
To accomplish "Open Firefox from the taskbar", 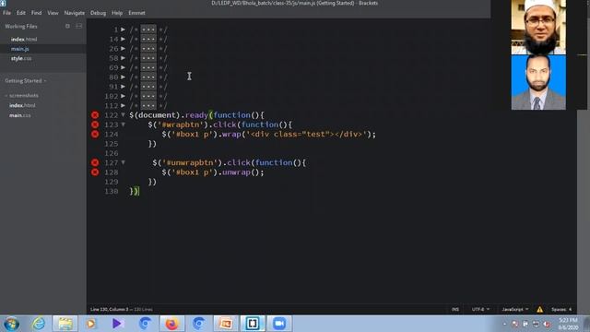I will pyautogui.click(x=171, y=324).
